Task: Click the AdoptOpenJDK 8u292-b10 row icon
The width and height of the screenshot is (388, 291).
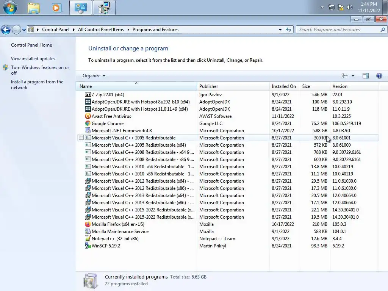Action: pos(88,102)
